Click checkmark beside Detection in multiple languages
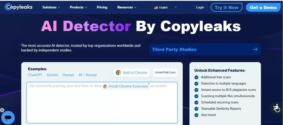Screen dimensions: 283x125 (x=196, y=84)
